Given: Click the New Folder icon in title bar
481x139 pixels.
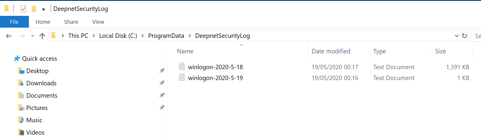Looking at the screenshot, I should pyautogui.click(x=34, y=9).
